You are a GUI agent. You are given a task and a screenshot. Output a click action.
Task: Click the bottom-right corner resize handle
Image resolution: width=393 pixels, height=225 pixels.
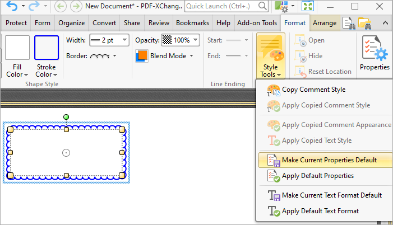(122, 175)
